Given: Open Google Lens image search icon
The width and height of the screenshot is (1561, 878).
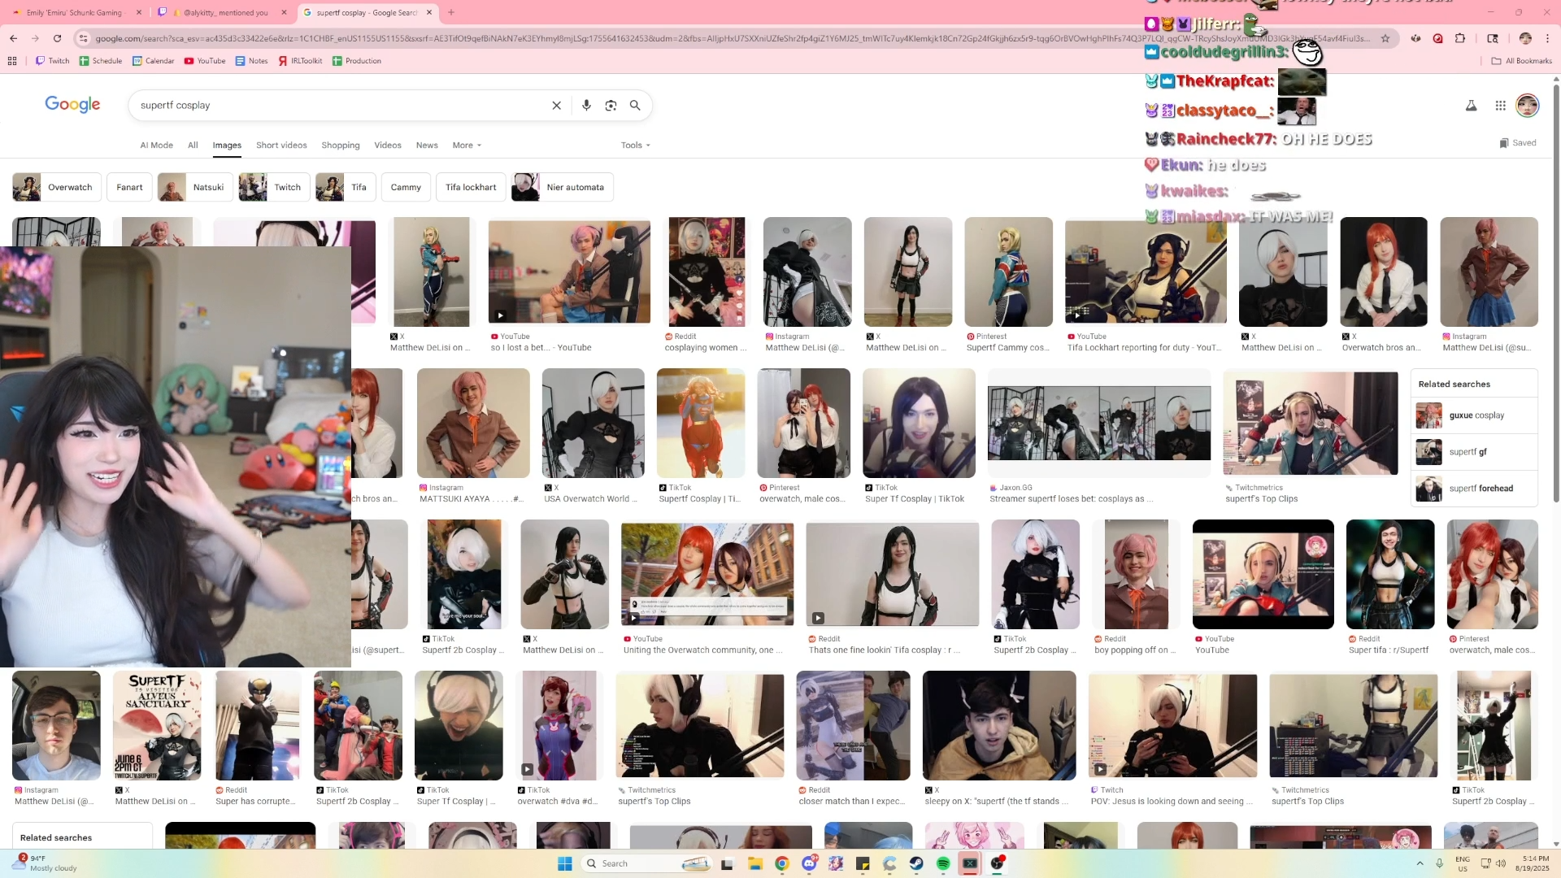Looking at the screenshot, I should click(611, 105).
